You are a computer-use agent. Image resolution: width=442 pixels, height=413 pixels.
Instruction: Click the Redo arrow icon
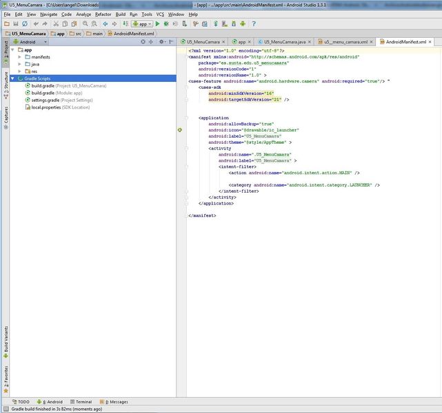tap(45, 24)
